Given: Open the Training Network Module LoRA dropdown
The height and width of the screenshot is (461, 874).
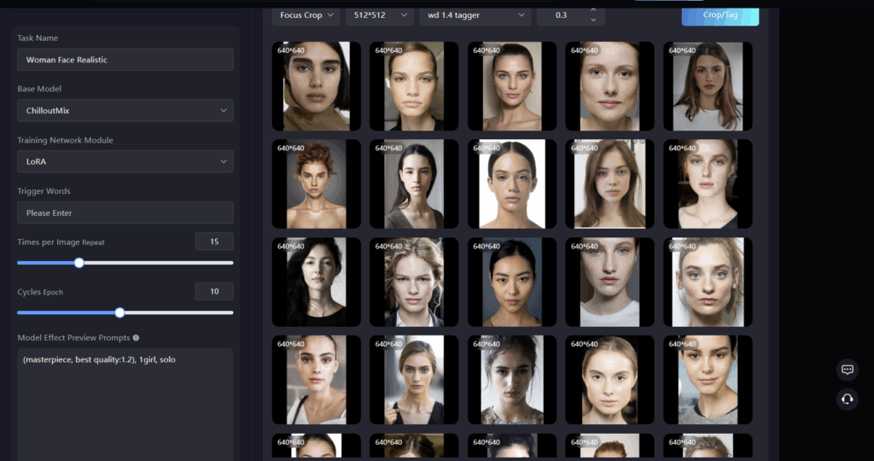Looking at the screenshot, I should pyautogui.click(x=125, y=161).
